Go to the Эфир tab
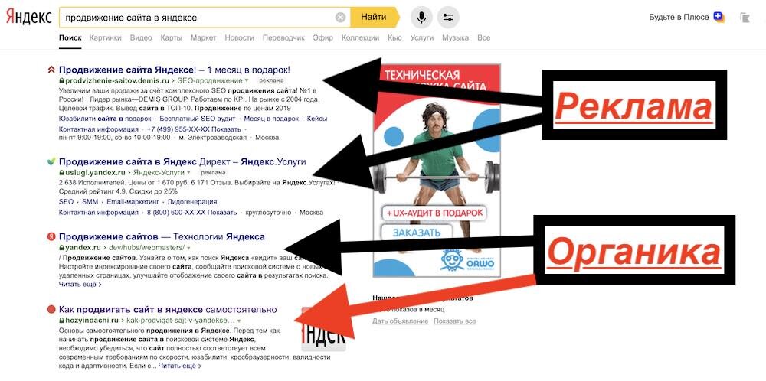This screenshot has width=766, height=381. tap(323, 37)
